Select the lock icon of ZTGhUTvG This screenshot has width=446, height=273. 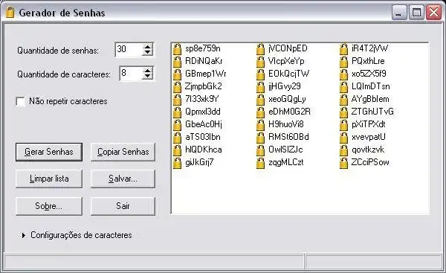(343, 112)
